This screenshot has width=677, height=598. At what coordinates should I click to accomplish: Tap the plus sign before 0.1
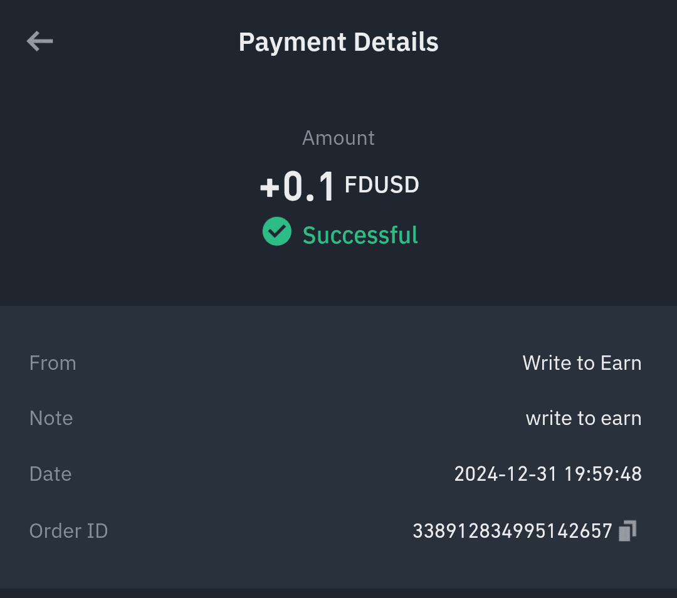(x=270, y=188)
